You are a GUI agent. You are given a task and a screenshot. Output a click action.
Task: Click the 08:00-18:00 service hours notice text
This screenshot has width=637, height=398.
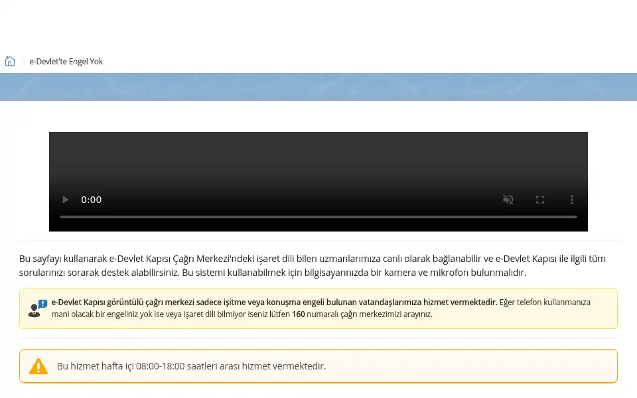click(x=191, y=366)
